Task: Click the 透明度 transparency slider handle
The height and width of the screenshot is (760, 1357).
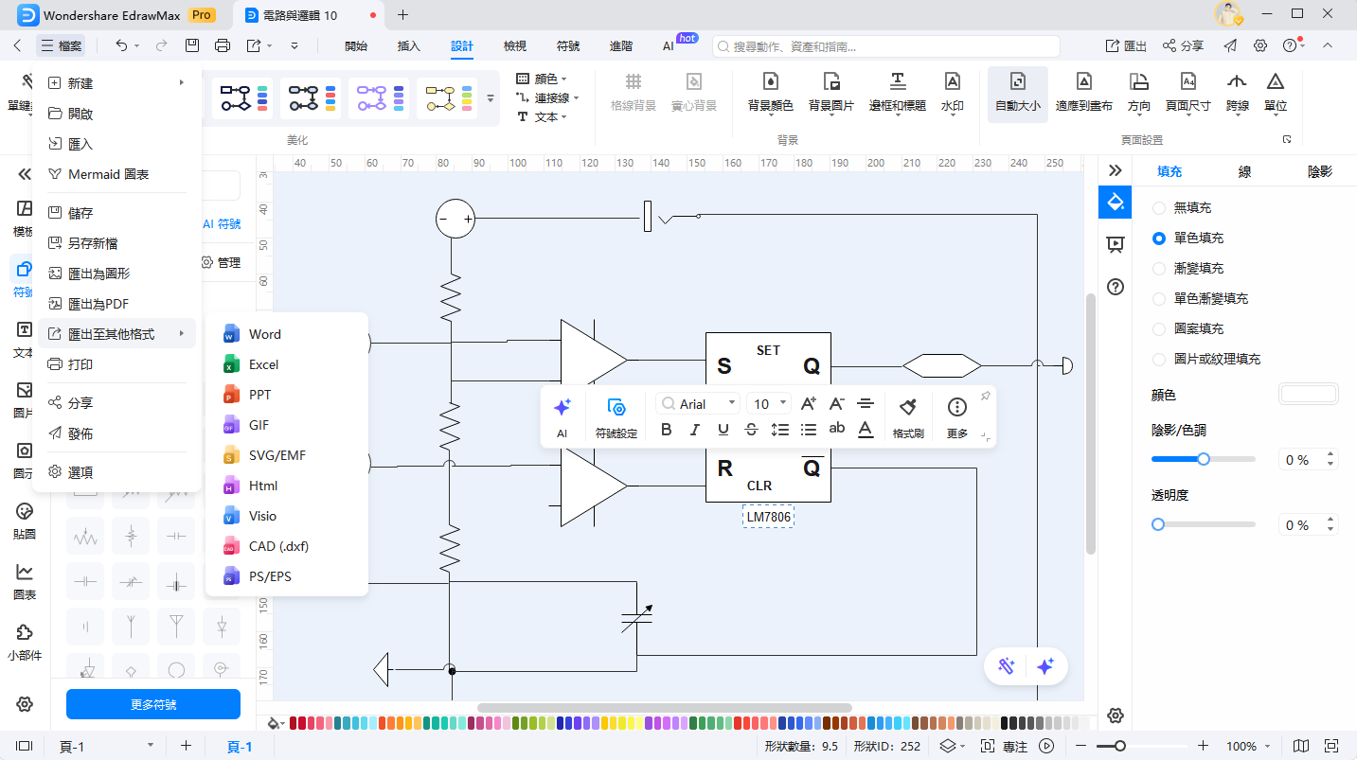Action: point(1158,524)
